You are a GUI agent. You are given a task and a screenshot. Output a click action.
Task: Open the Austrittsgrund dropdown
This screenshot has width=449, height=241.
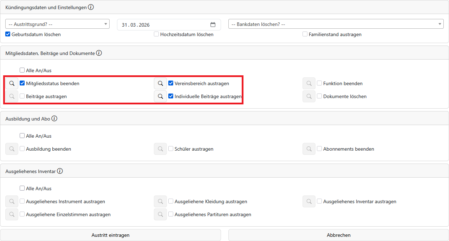tap(57, 24)
